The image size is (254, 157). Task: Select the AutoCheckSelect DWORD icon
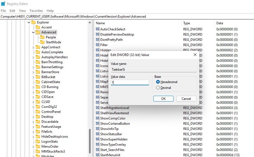pos(98,29)
